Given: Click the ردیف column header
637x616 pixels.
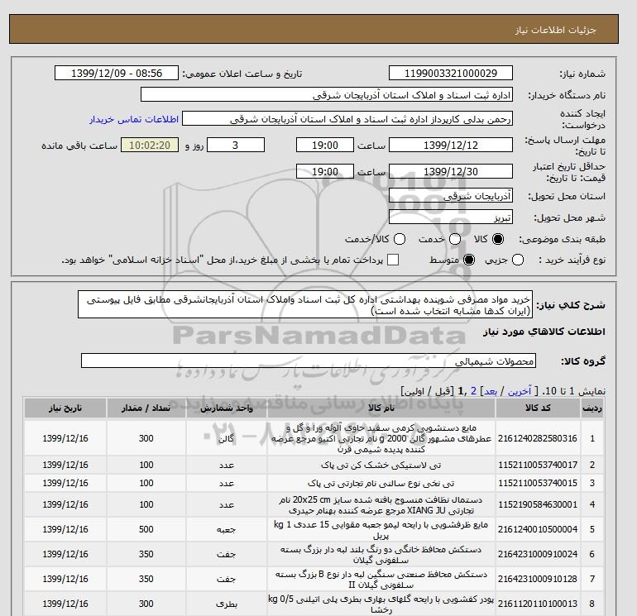Looking at the screenshot, I should tap(592, 408).
